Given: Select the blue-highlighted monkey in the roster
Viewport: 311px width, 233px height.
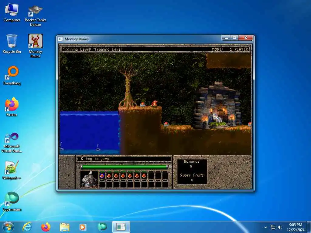Looking at the screenshot, I should [x=102, y=176].
